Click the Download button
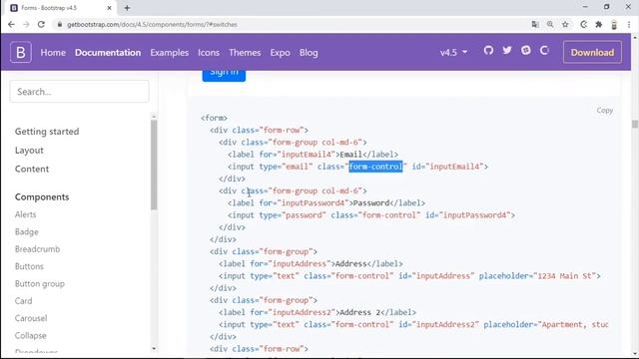Image resolution: width=639 pixels, height=359 pixels. click(x=592, y=52)
